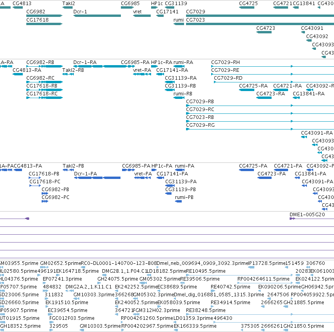This screenshot has width=334, height=332.
Task: Select transcript 'CG31139-RA'
Action: [x=181, y=78]
